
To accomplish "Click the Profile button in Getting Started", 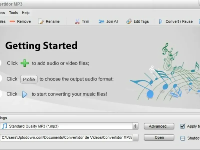I will click(29, 79).
